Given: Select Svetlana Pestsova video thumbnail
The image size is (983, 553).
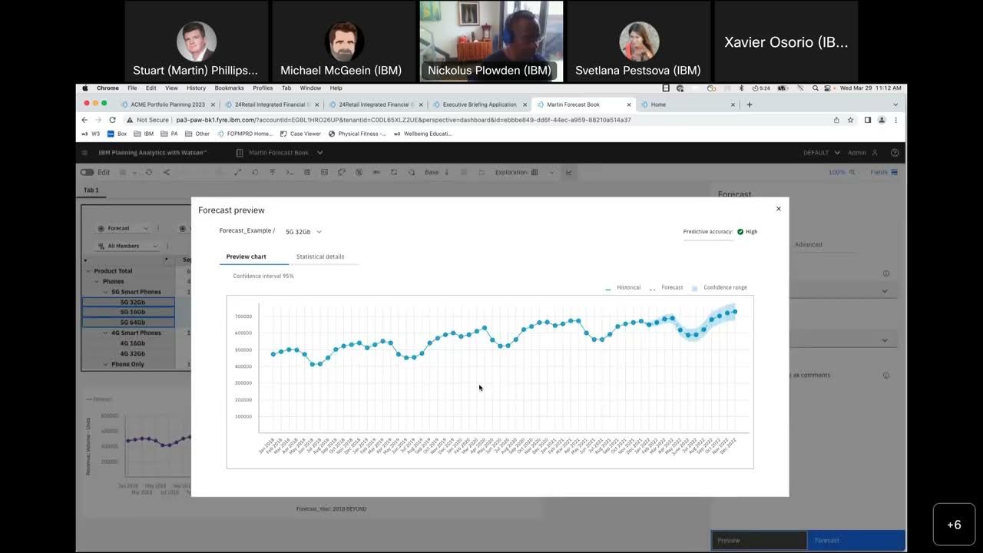Looking at the screenshot, I should tap(638, 41).
